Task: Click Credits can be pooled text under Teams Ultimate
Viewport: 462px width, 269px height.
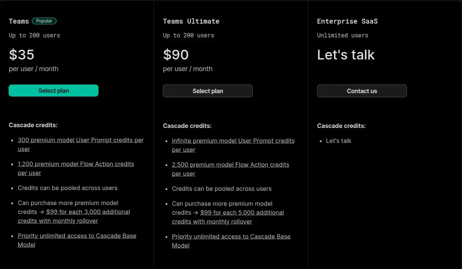Action: point(222,189)
